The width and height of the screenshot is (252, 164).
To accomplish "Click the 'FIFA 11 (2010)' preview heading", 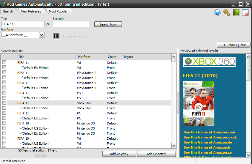I will pyautogui.click(x=200, y=75).
